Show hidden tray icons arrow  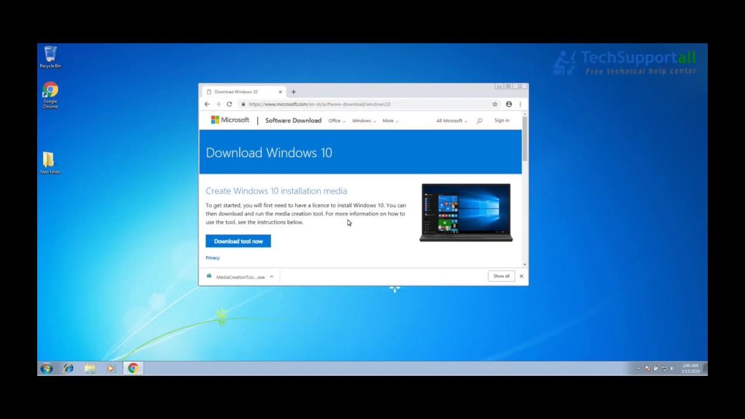coord(639,368)
